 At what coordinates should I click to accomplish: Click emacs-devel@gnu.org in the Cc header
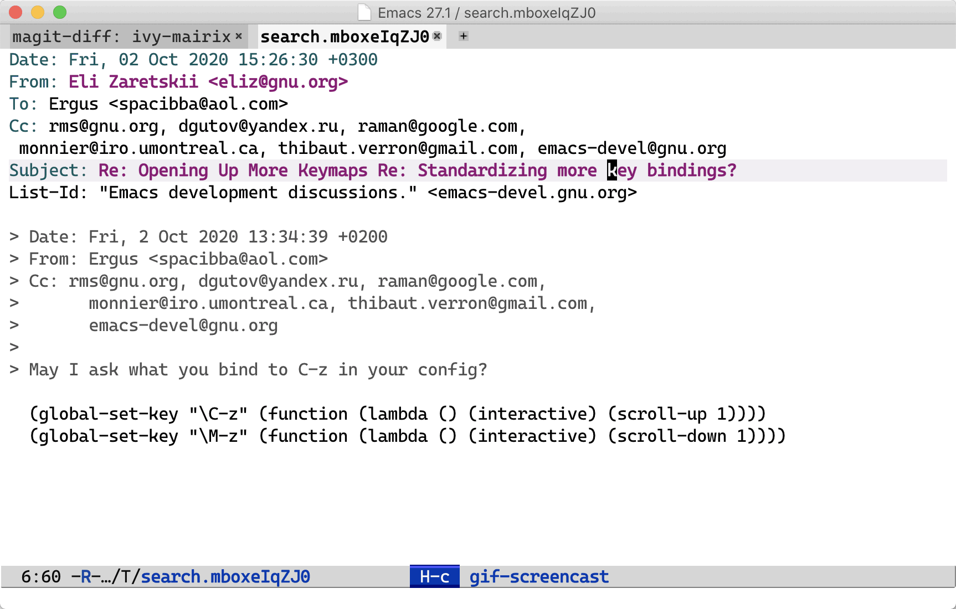(631, 148)
